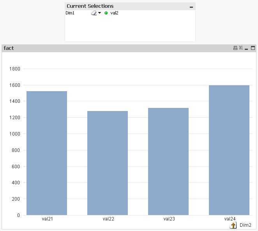This screenshot has height=231, width=258.
Task: Select the val2 value in Current Selections
Action: (x=114, y=13)
